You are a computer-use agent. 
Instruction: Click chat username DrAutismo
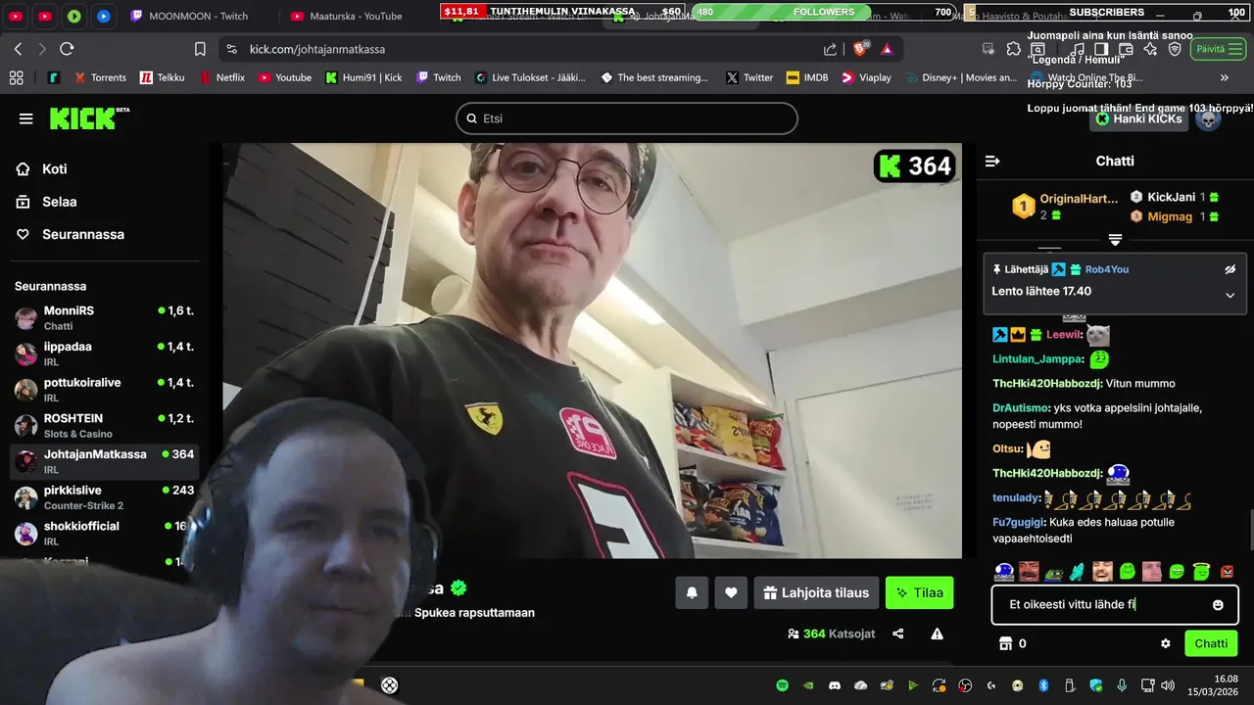click(1018, 408)
